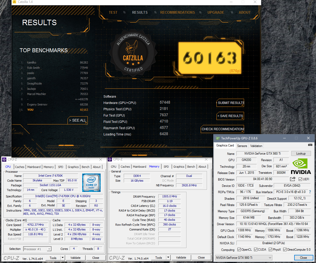Toggle the PhysX checkbox
Screen dimensions: 316x263
270,250
